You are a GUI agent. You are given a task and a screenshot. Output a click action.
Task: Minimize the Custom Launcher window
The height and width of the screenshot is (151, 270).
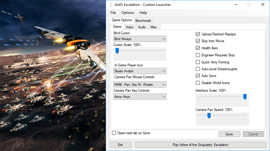coord(236,4)
